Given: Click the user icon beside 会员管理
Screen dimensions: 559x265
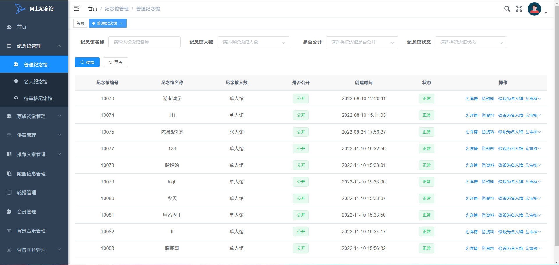Looking at the screenshot, I should 9,211.
